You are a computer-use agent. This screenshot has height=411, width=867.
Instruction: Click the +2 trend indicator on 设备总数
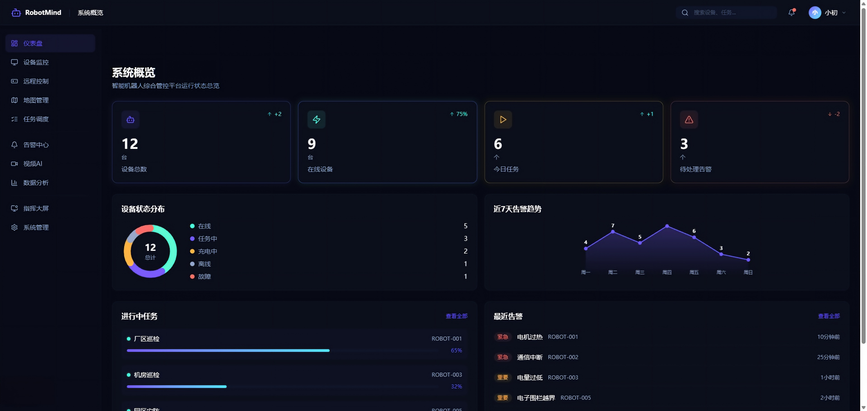coord(275,114)
